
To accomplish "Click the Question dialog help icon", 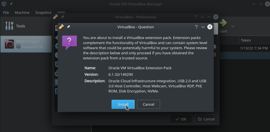I will pos(196,27).
